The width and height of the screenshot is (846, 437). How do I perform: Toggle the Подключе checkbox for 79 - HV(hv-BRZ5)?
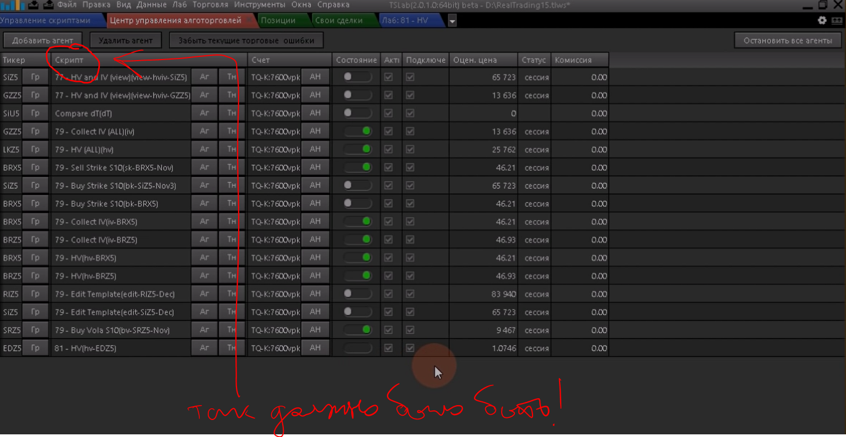[410, 276]
